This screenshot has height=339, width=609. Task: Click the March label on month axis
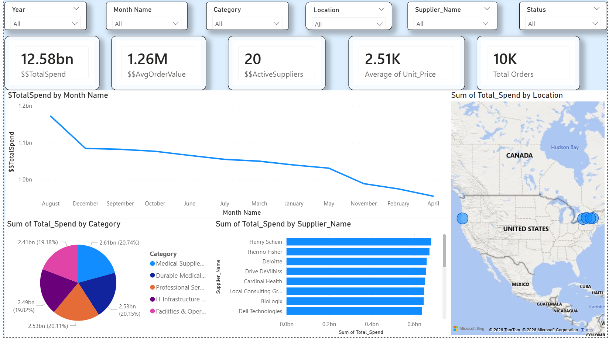coord(259,204)
